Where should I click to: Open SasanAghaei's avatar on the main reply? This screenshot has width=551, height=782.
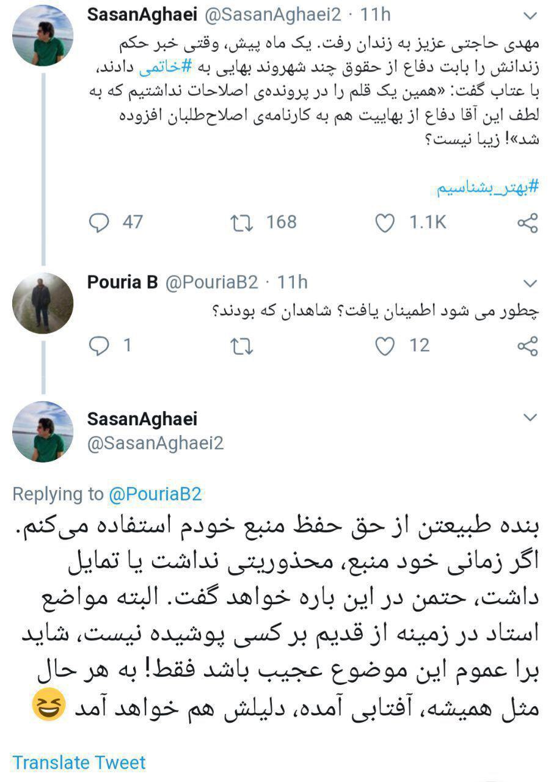tap(43, 431)
